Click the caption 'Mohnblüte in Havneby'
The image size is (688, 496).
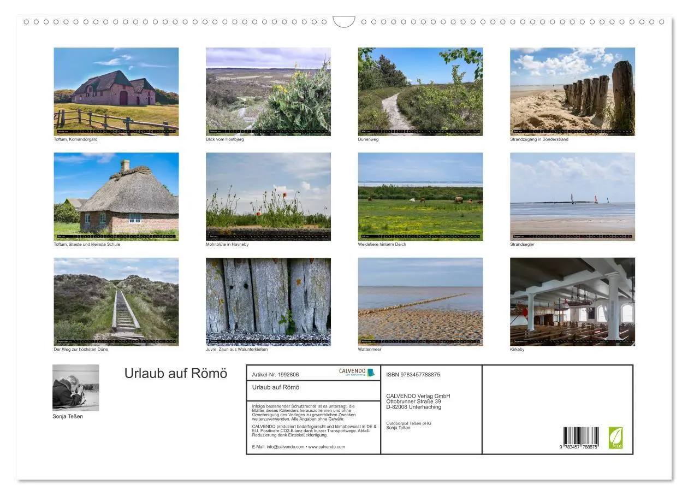(227, 244)
